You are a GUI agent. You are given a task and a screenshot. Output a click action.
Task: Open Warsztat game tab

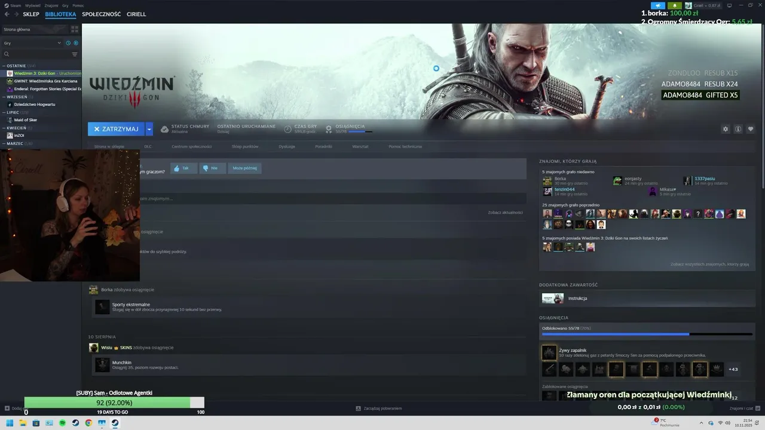tap(360, 146)
